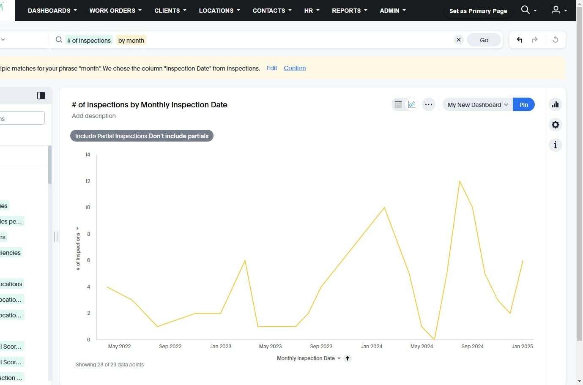
Task: Click the reset refresh icon
Action: coord(556,40)
